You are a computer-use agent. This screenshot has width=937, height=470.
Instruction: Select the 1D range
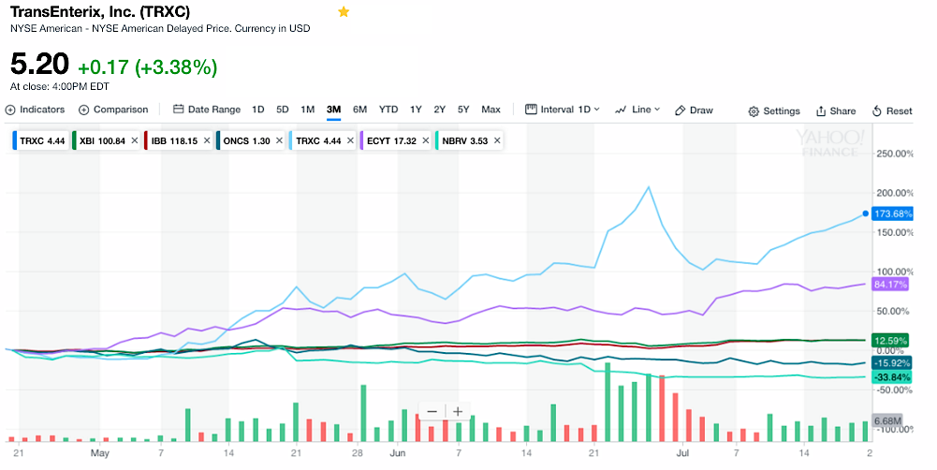[257, 110]
